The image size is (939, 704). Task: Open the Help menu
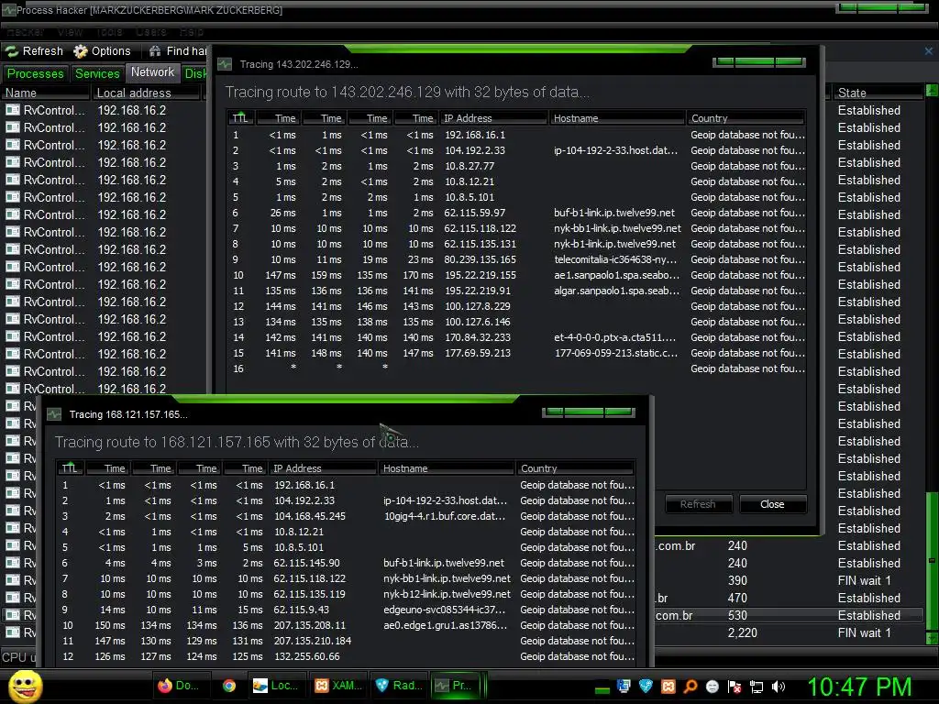[x=192, y=32]
